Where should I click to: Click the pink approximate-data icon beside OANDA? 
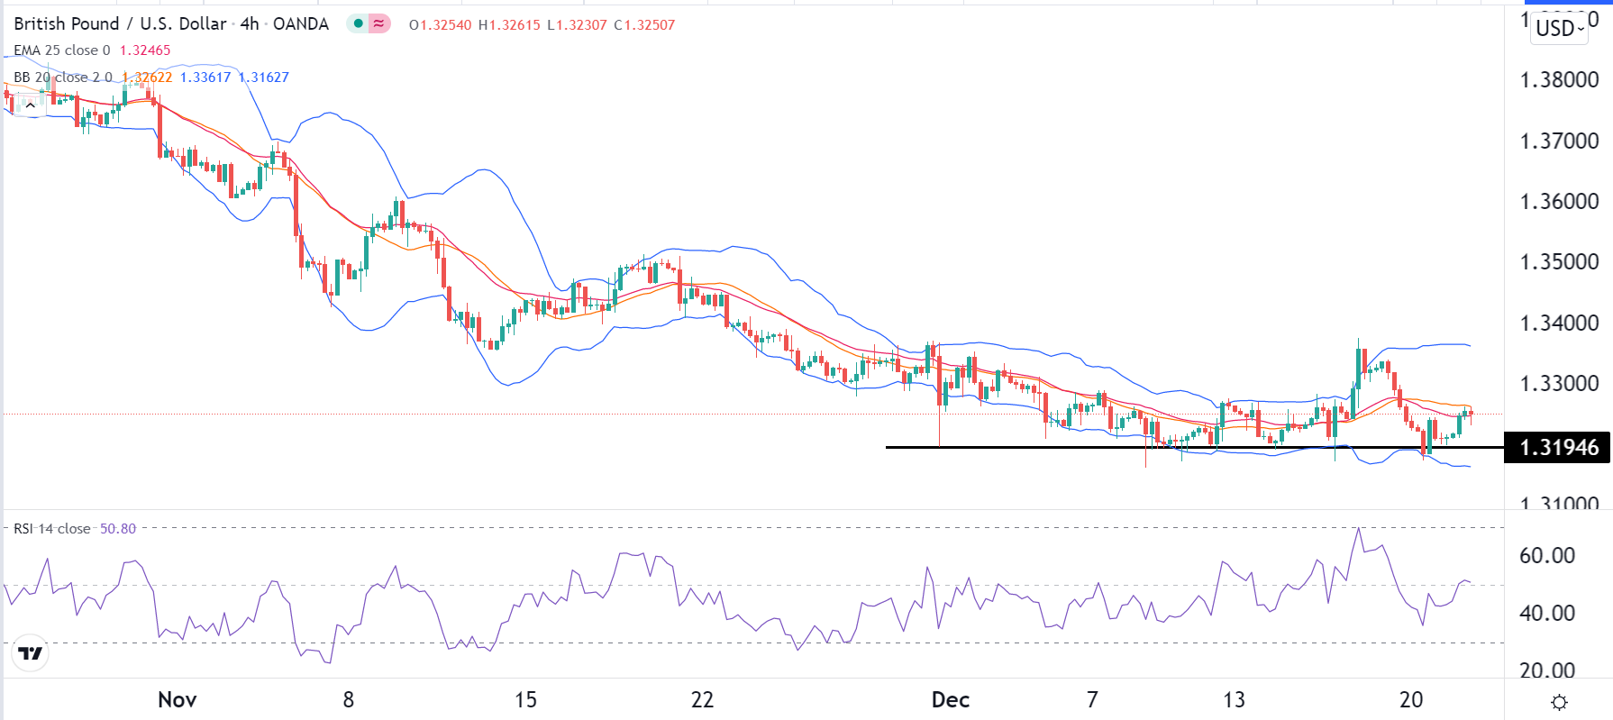click(x=379, y=23)
